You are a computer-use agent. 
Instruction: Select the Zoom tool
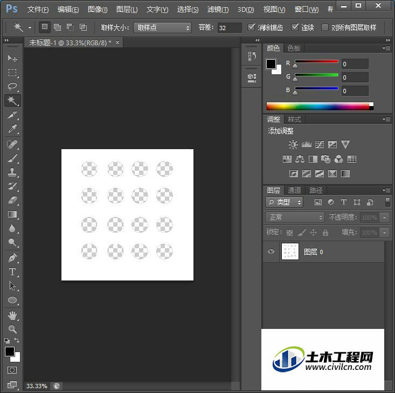(12, 329)
